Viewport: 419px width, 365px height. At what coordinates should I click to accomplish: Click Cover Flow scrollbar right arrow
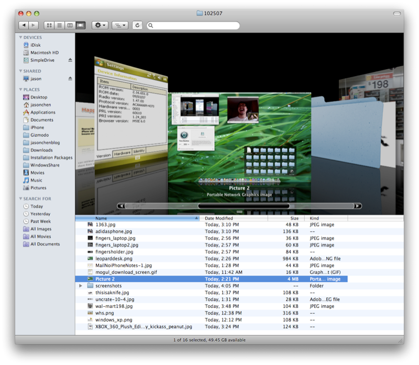click(358, 206)
